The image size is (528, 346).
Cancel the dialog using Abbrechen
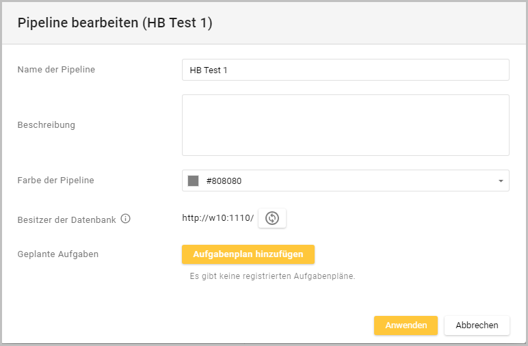(x=477, y=325)
